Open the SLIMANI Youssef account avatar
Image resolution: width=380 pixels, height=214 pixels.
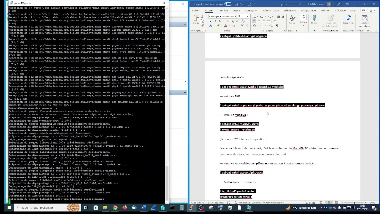click(329, 4)
